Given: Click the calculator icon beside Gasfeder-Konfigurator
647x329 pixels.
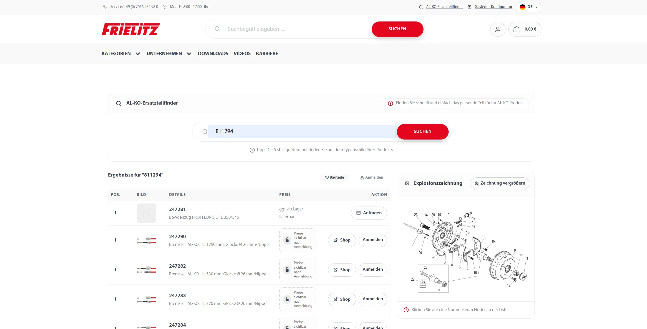Looking at the screenshot, I should click(469, 7).
